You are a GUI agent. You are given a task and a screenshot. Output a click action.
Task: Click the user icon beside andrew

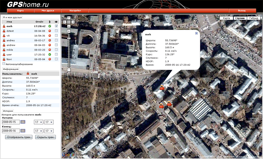[x=4, y=45]
